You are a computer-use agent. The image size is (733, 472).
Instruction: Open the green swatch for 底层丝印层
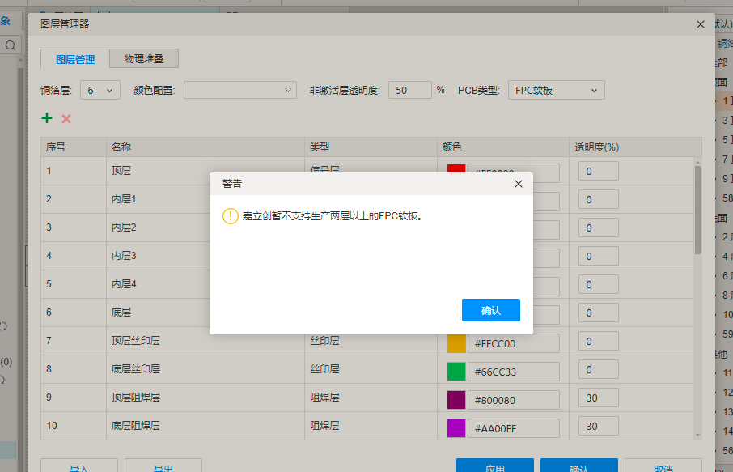click(456, 372)
